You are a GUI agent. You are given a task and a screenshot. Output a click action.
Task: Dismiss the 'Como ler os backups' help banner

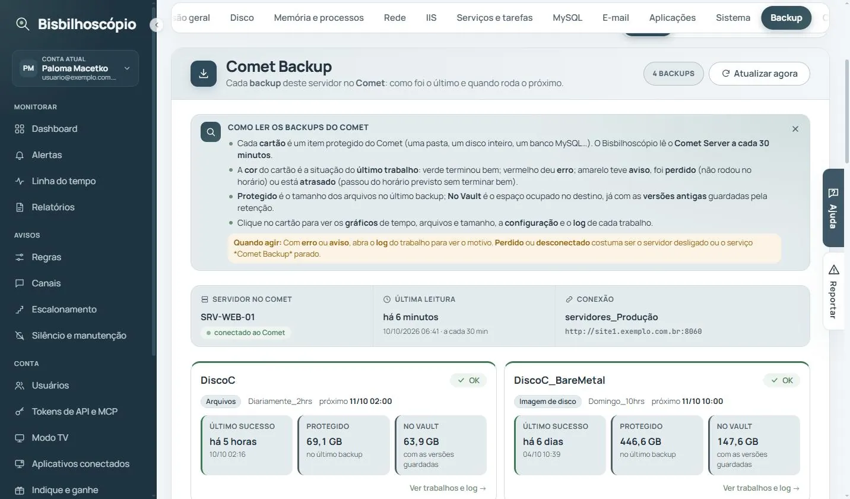[x=795, y=129]
